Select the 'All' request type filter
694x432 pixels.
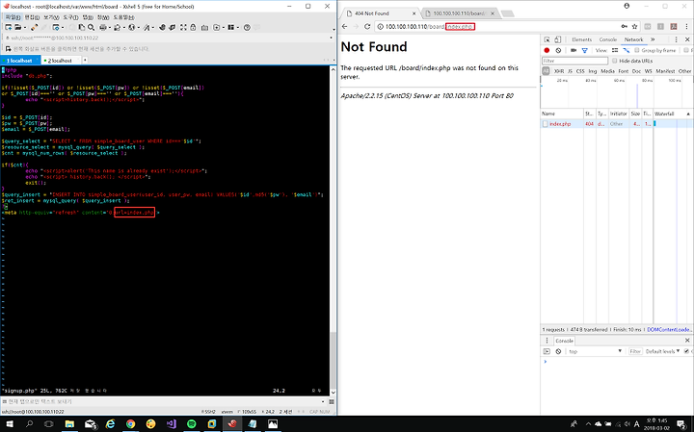[546, 71]
